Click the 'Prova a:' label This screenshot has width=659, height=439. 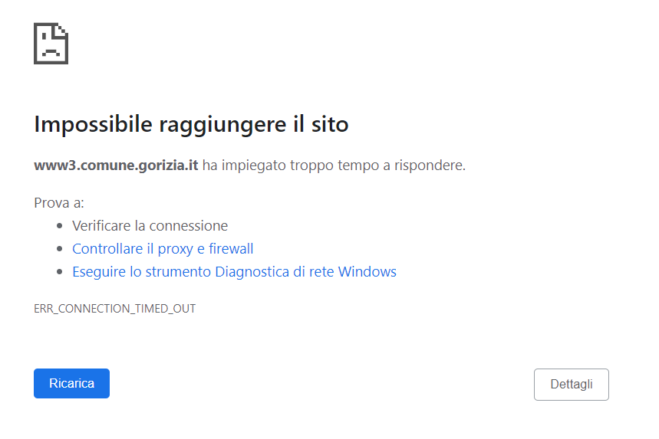click(x=59, y=203)
